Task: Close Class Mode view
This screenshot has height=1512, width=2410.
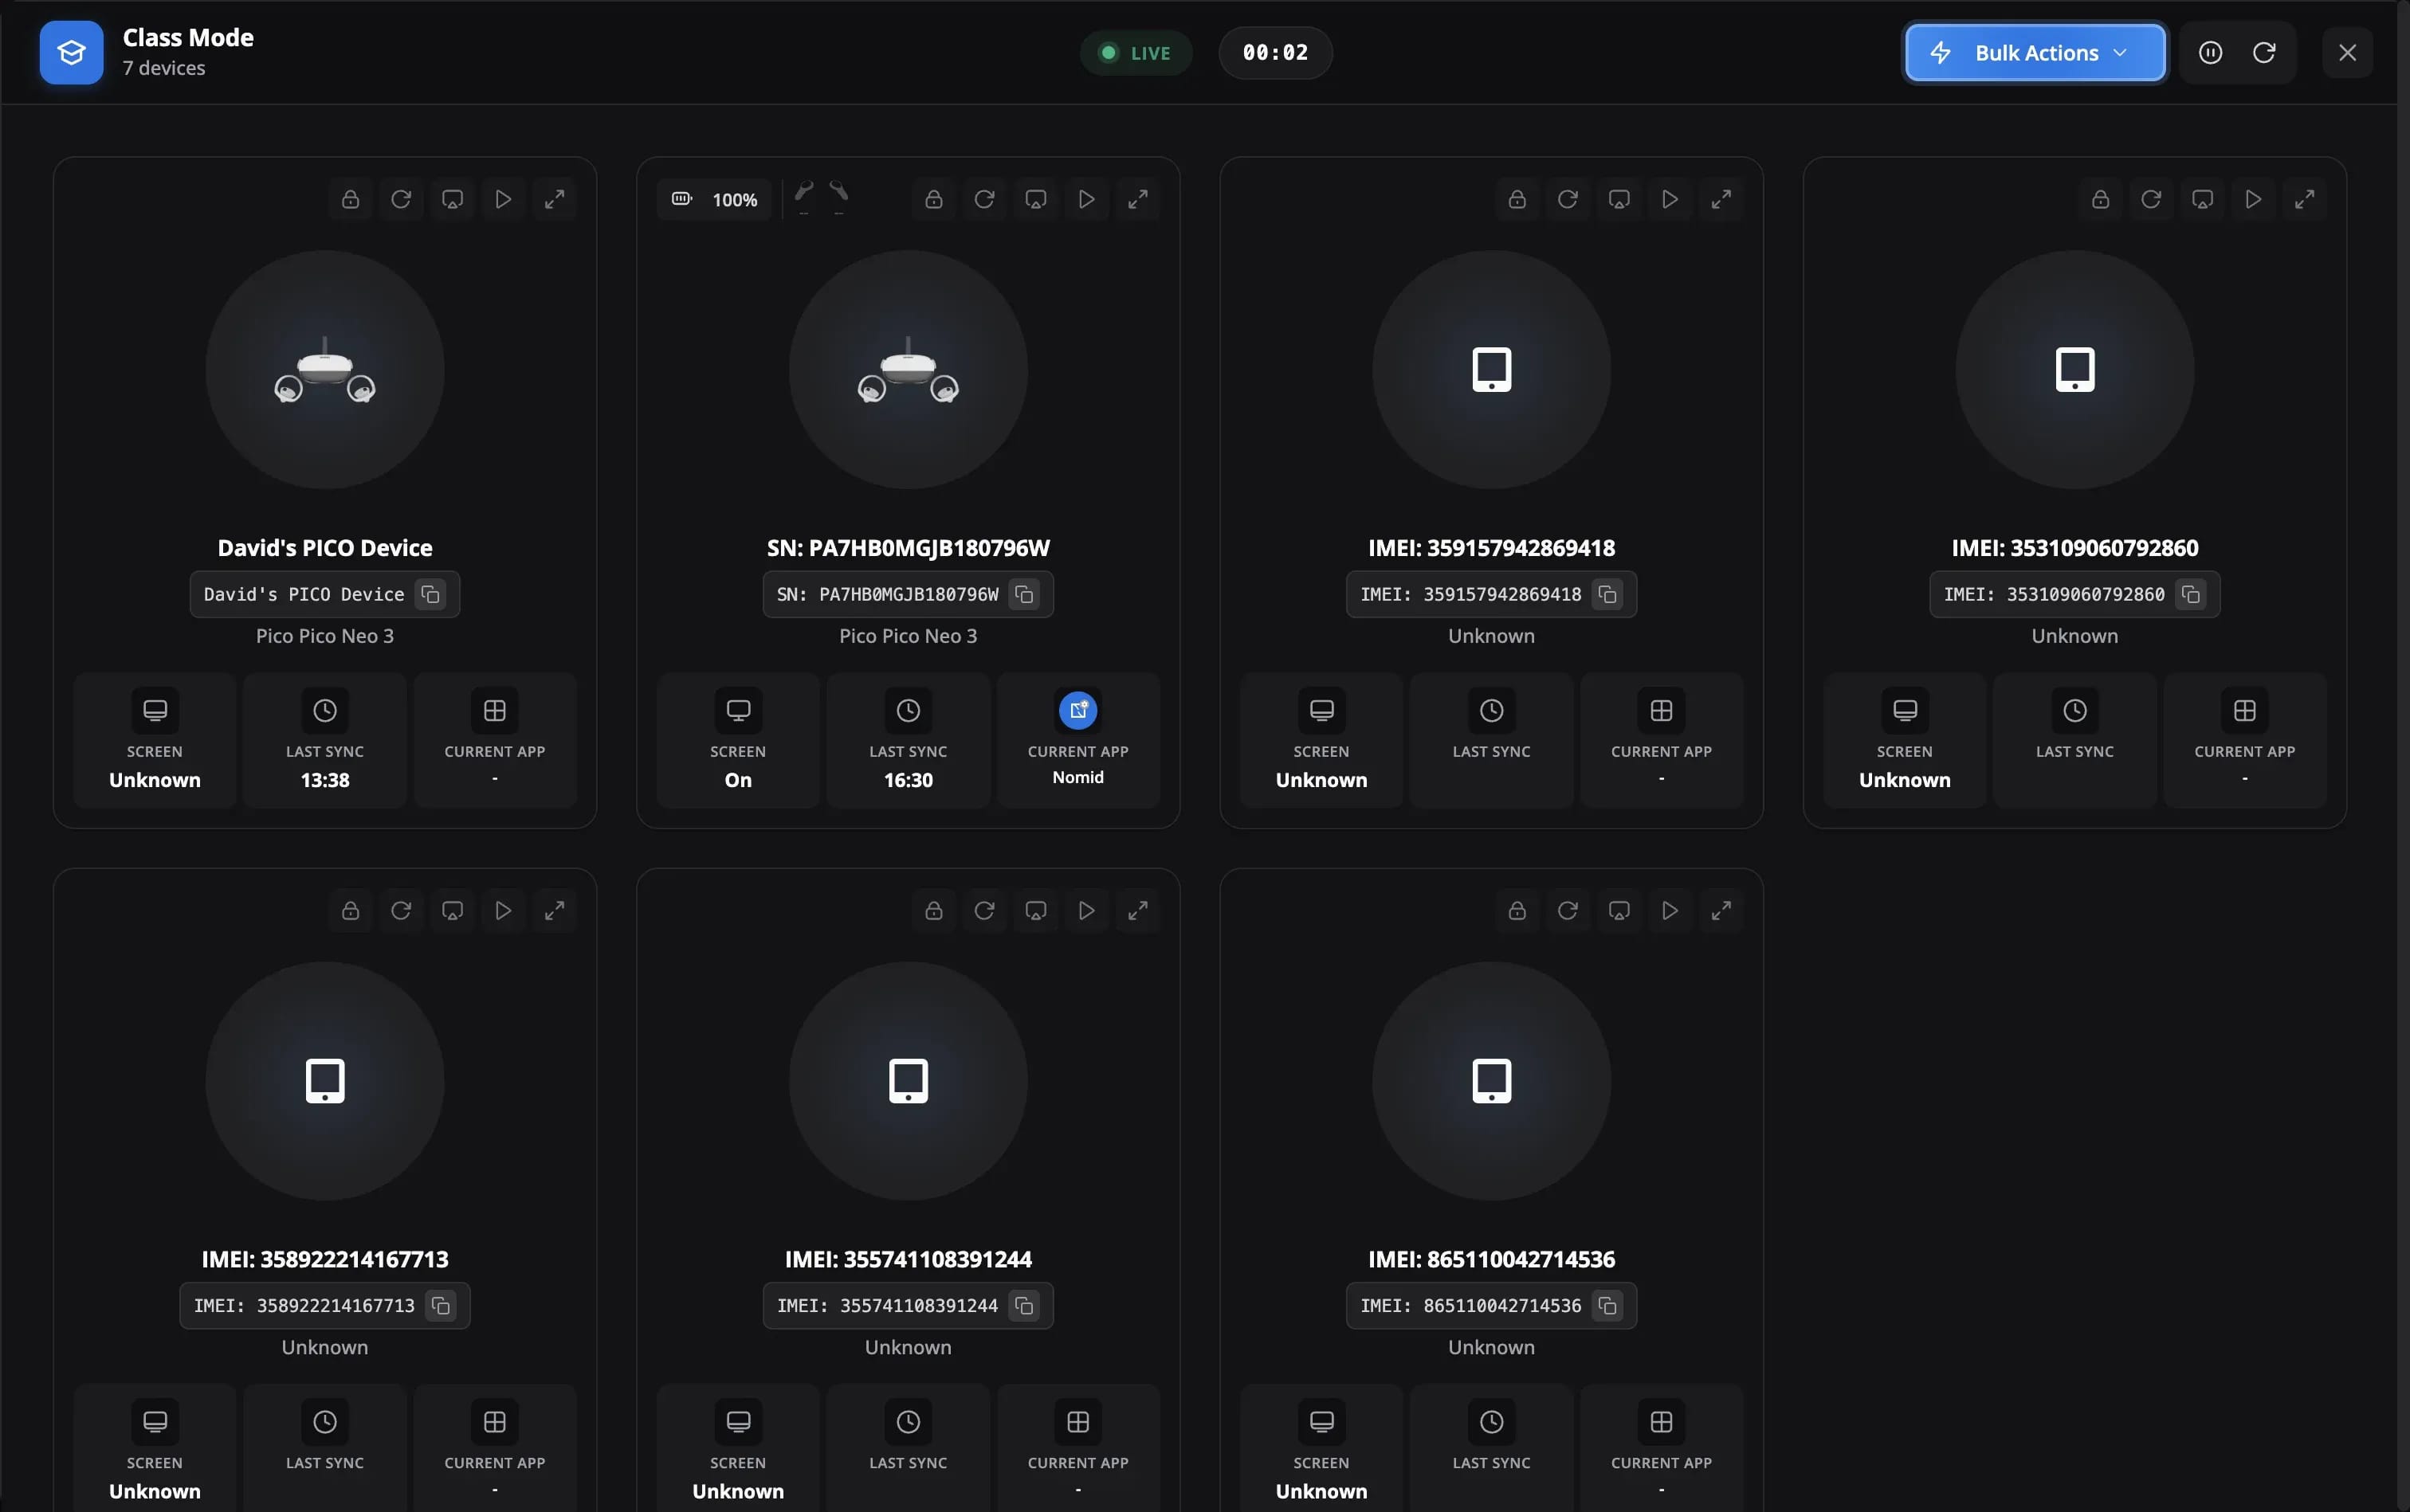Action: click(x=2347, y=53)
